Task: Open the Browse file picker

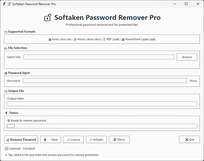Action: click(x=187, y=57)
